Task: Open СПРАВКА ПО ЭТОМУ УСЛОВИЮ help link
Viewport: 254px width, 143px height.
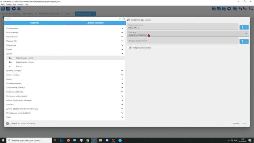Action: (22, 124)
